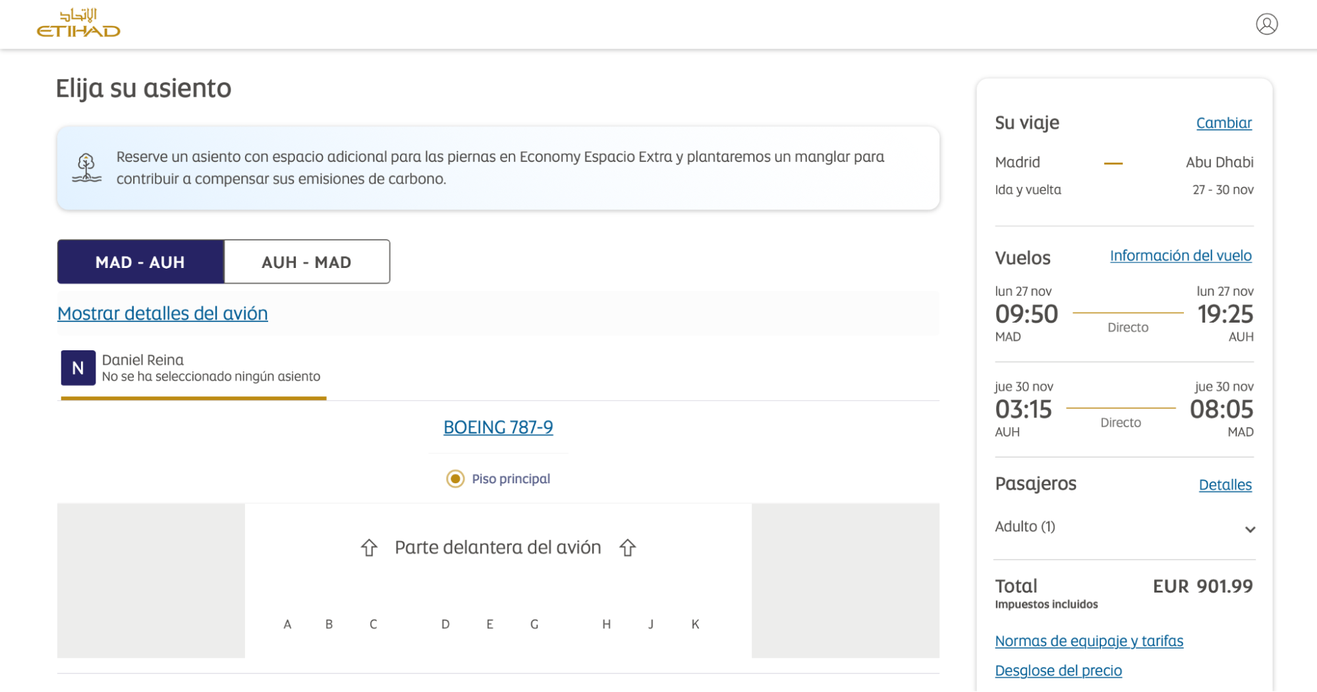Open passenger Detalles link
Viewport: 1317px width, 692px height.
1225,485
